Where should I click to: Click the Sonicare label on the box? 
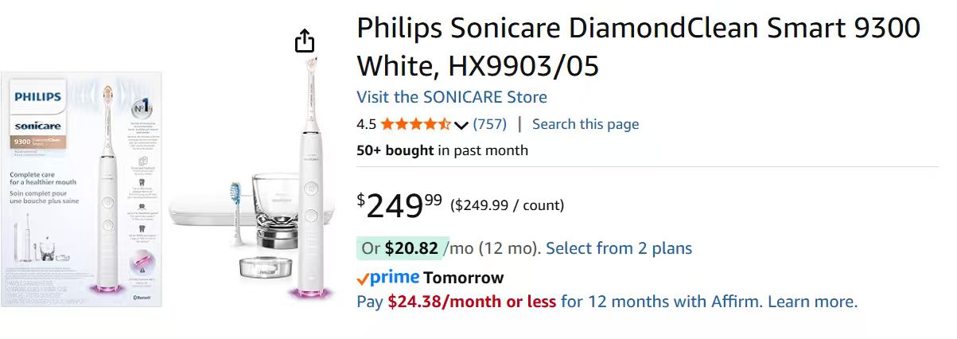(x=37, y=126)
